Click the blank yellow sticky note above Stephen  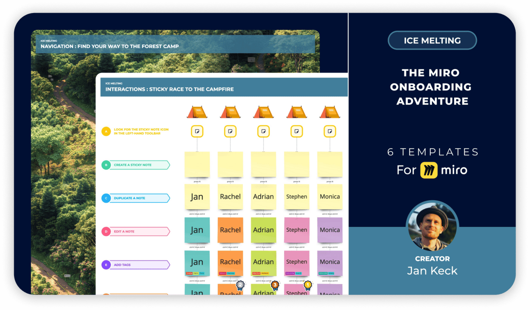tap(297, 164)
